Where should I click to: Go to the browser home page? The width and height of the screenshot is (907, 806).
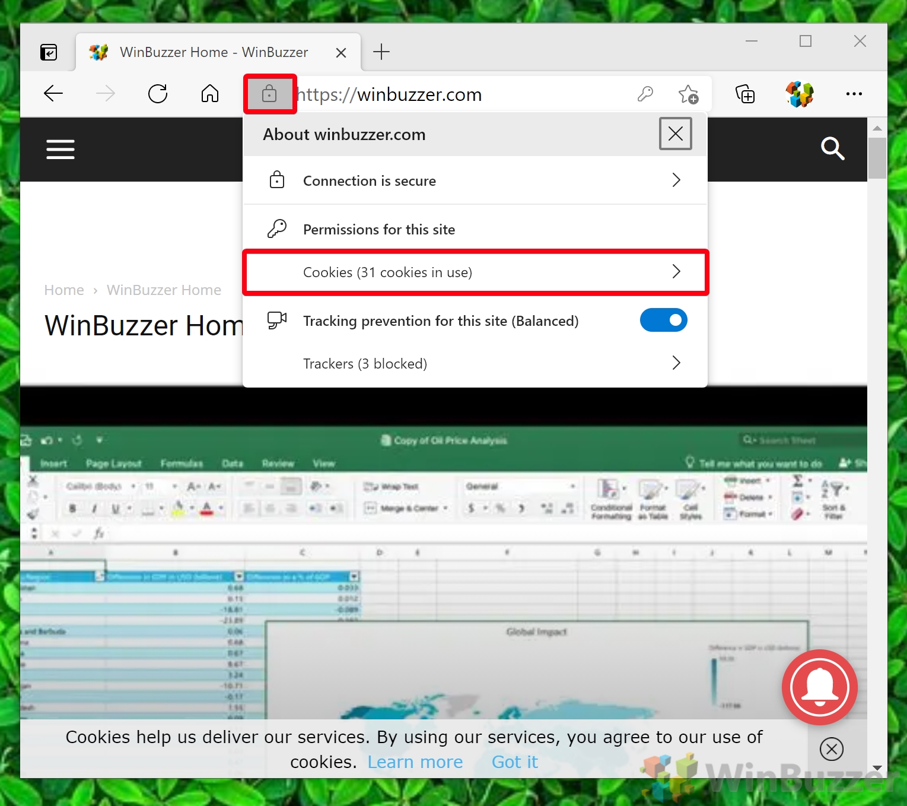pos(210,94)
